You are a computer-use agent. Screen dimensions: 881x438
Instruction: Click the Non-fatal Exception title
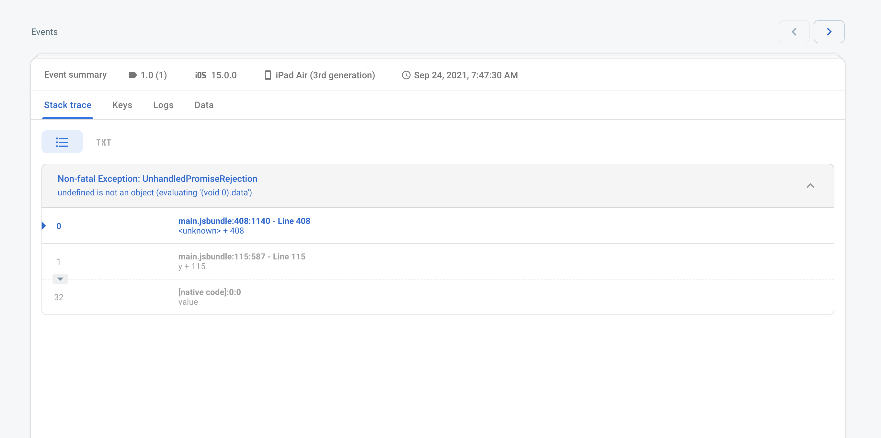[157, 179]
